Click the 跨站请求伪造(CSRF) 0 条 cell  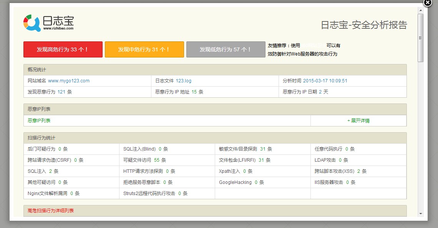click(71, 160)
